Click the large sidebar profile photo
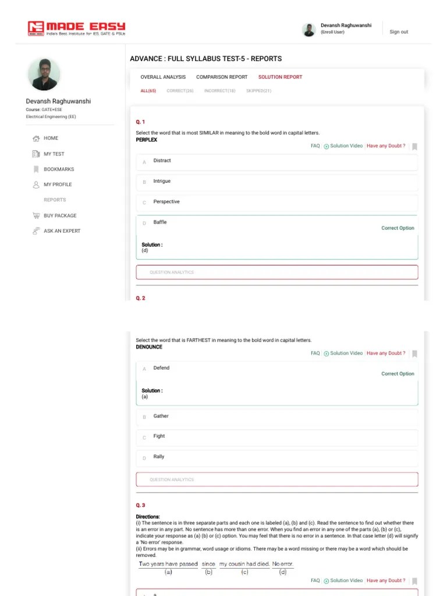Image resolution: width=447 pixels, height=596 pixels. pyautogui.click(x=44, y=74)
